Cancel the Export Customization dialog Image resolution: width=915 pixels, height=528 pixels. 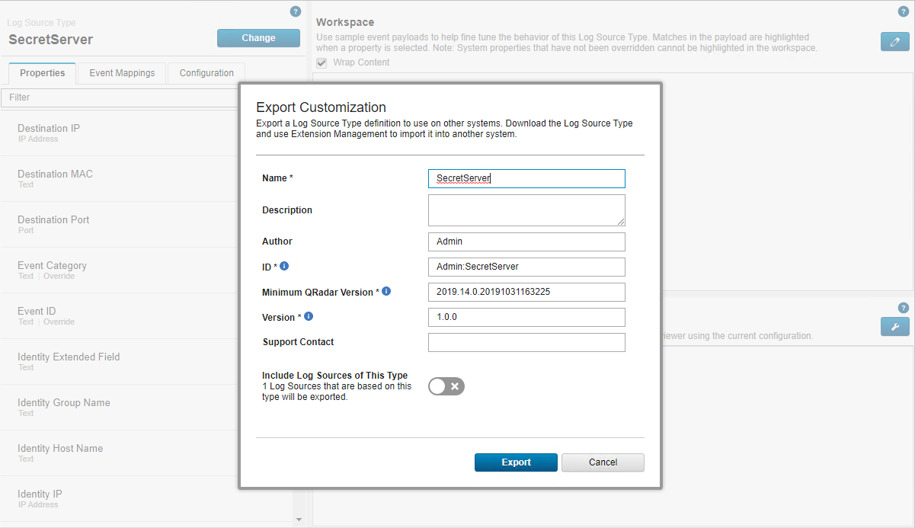[603, 462]
